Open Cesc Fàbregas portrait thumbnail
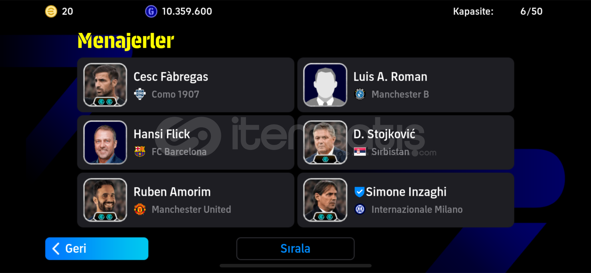The image size is (591, 273). click(105, 85)
